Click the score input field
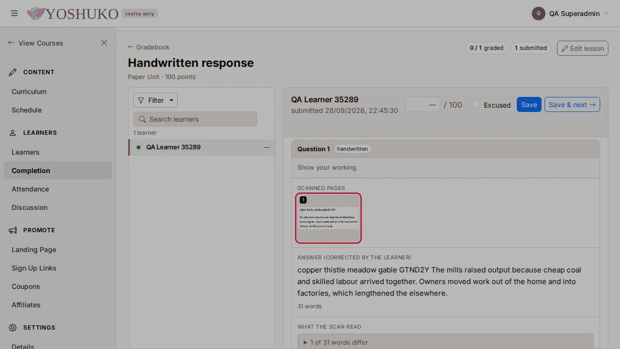Viewport: 620px width, 349px height. pos(423,105)
